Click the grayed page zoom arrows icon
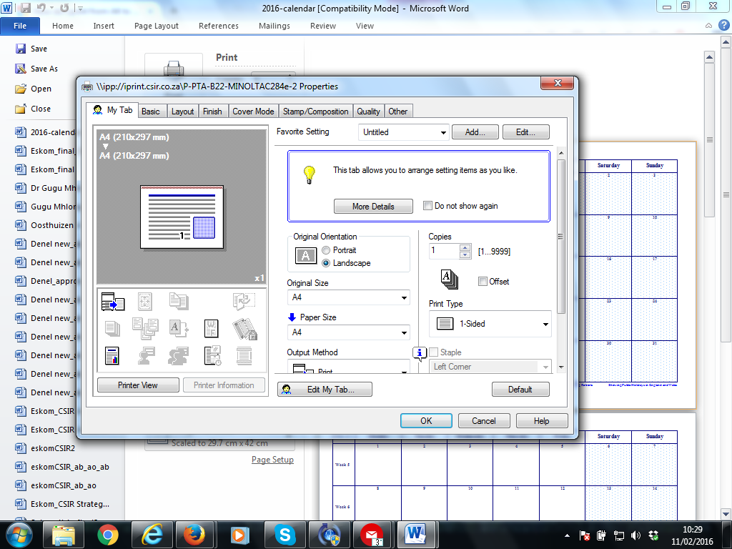The width and height of the screenshot is (732, 549). pyautogui.click(x=144, y=302)
